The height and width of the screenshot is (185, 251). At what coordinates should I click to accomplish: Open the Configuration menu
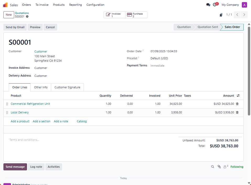point(95,5)
